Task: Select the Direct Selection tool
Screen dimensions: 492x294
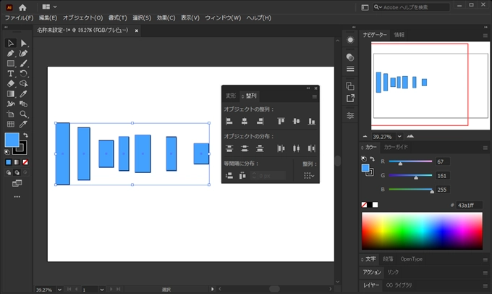Action: [x=23, y=43]
